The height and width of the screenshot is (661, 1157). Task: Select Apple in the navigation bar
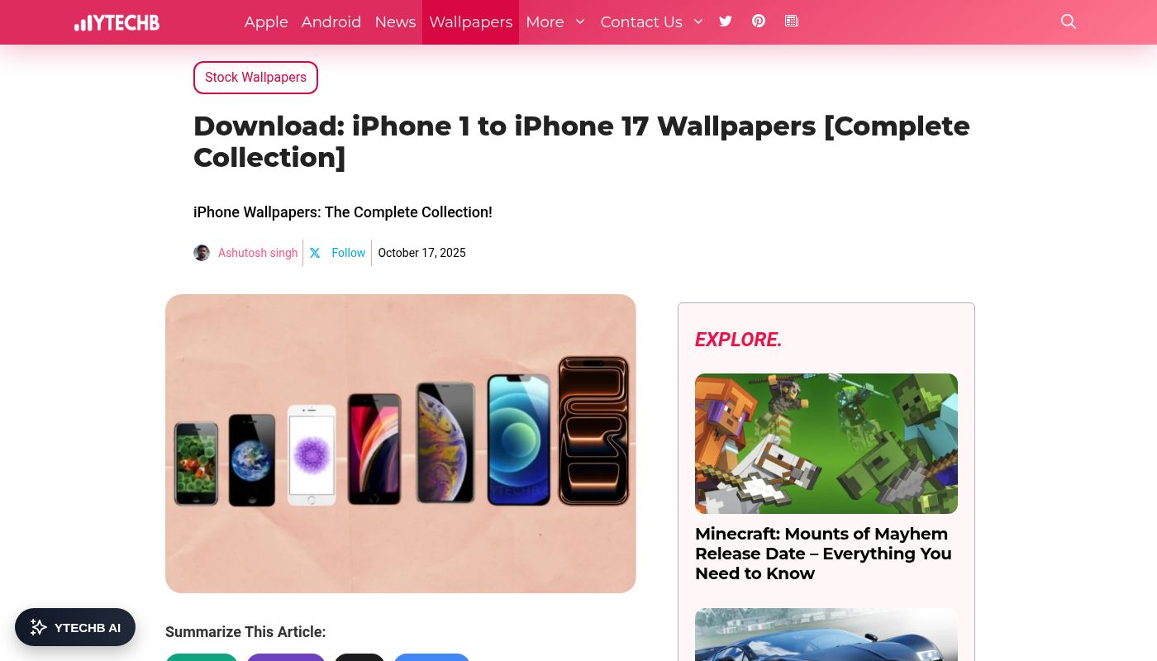(266, 22)
